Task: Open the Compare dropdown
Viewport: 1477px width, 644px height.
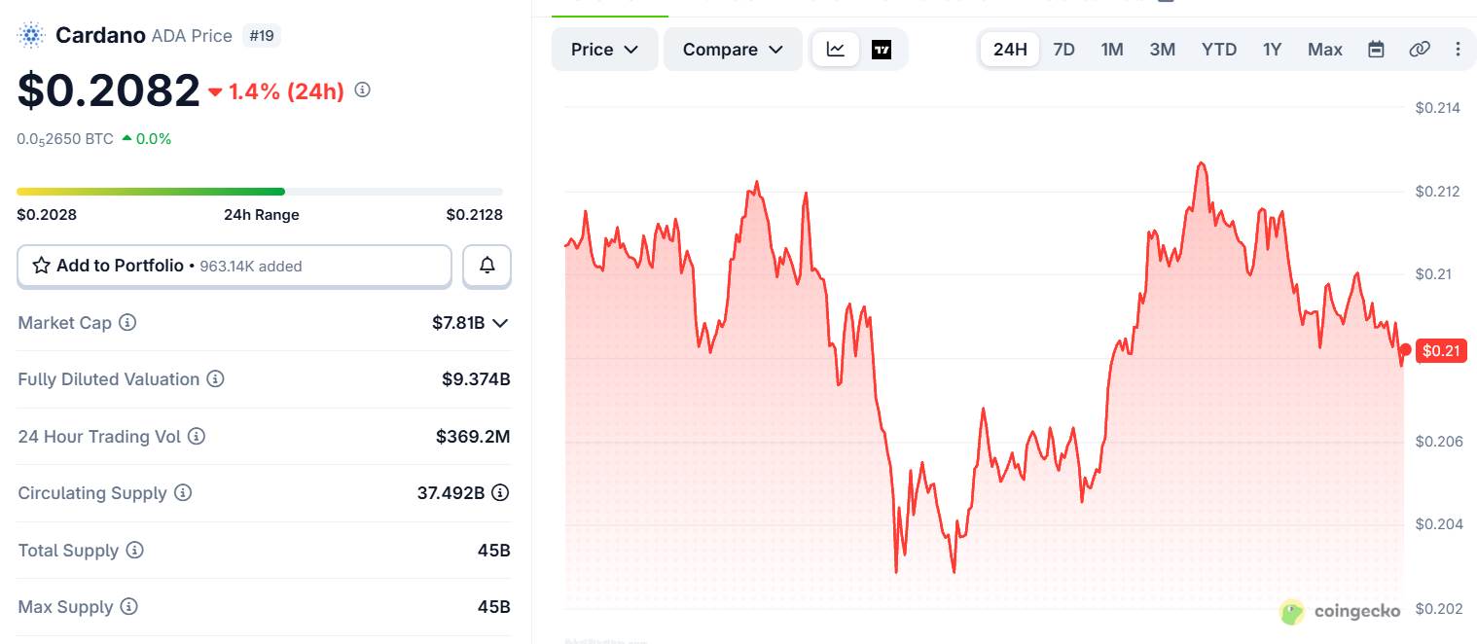Action: pos(733,50)
